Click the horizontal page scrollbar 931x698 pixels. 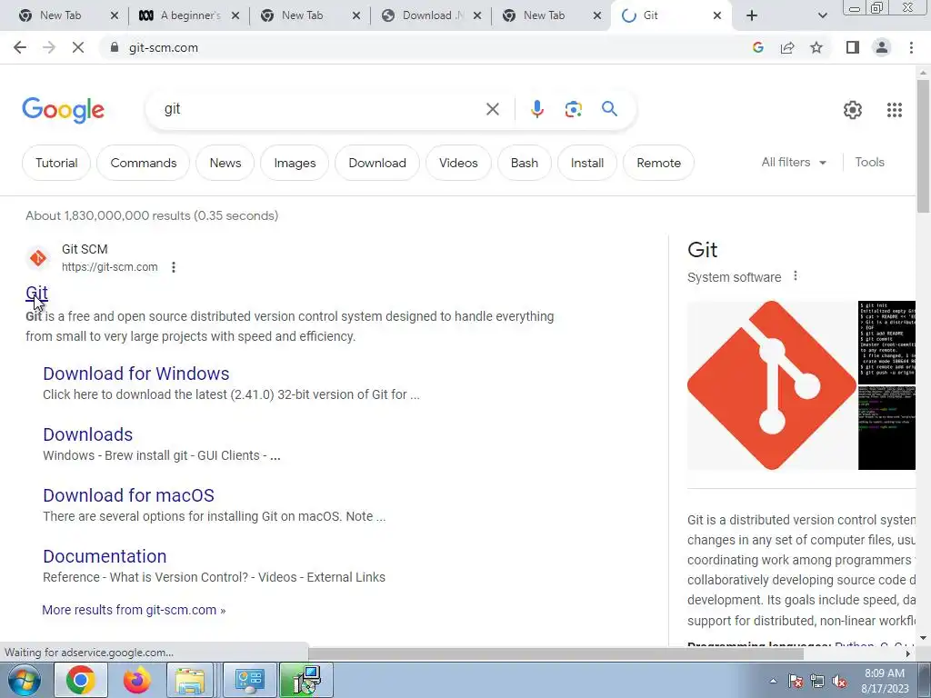556,653
